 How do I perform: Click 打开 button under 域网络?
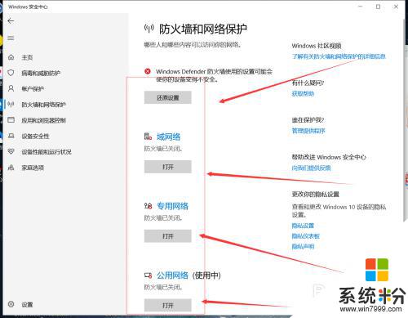pos(168,167)
